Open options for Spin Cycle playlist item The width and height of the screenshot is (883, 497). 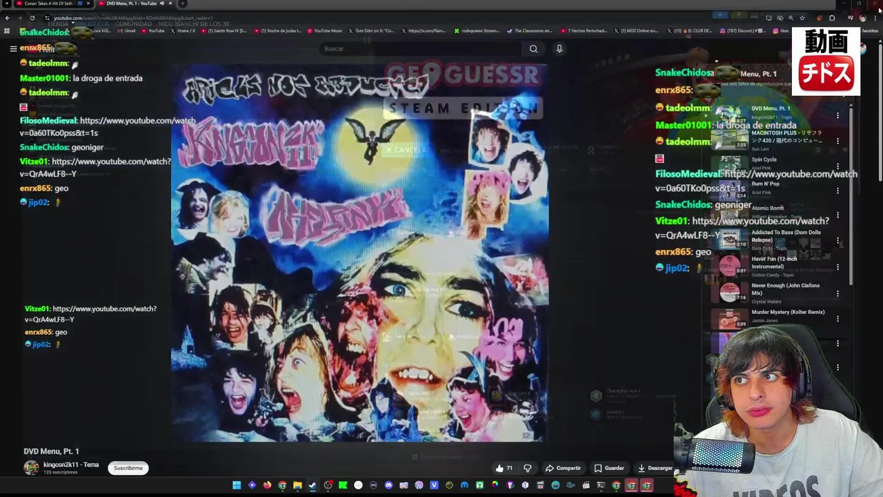coord(837,166)
